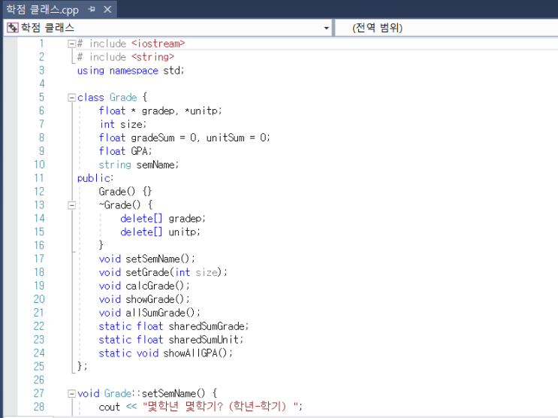This screenshot has width=558, height=418.
Task: Click the '~Grade()' destructor name
Action: coord(120,205)
